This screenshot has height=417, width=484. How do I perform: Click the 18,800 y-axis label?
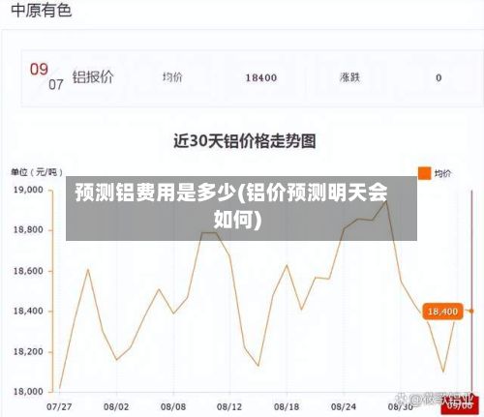28,230
